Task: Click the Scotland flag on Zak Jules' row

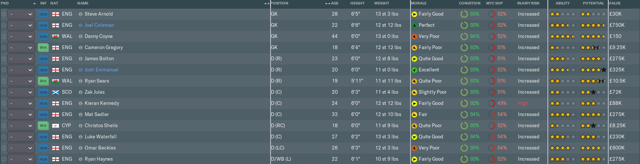Action: (x=56, y=92)
